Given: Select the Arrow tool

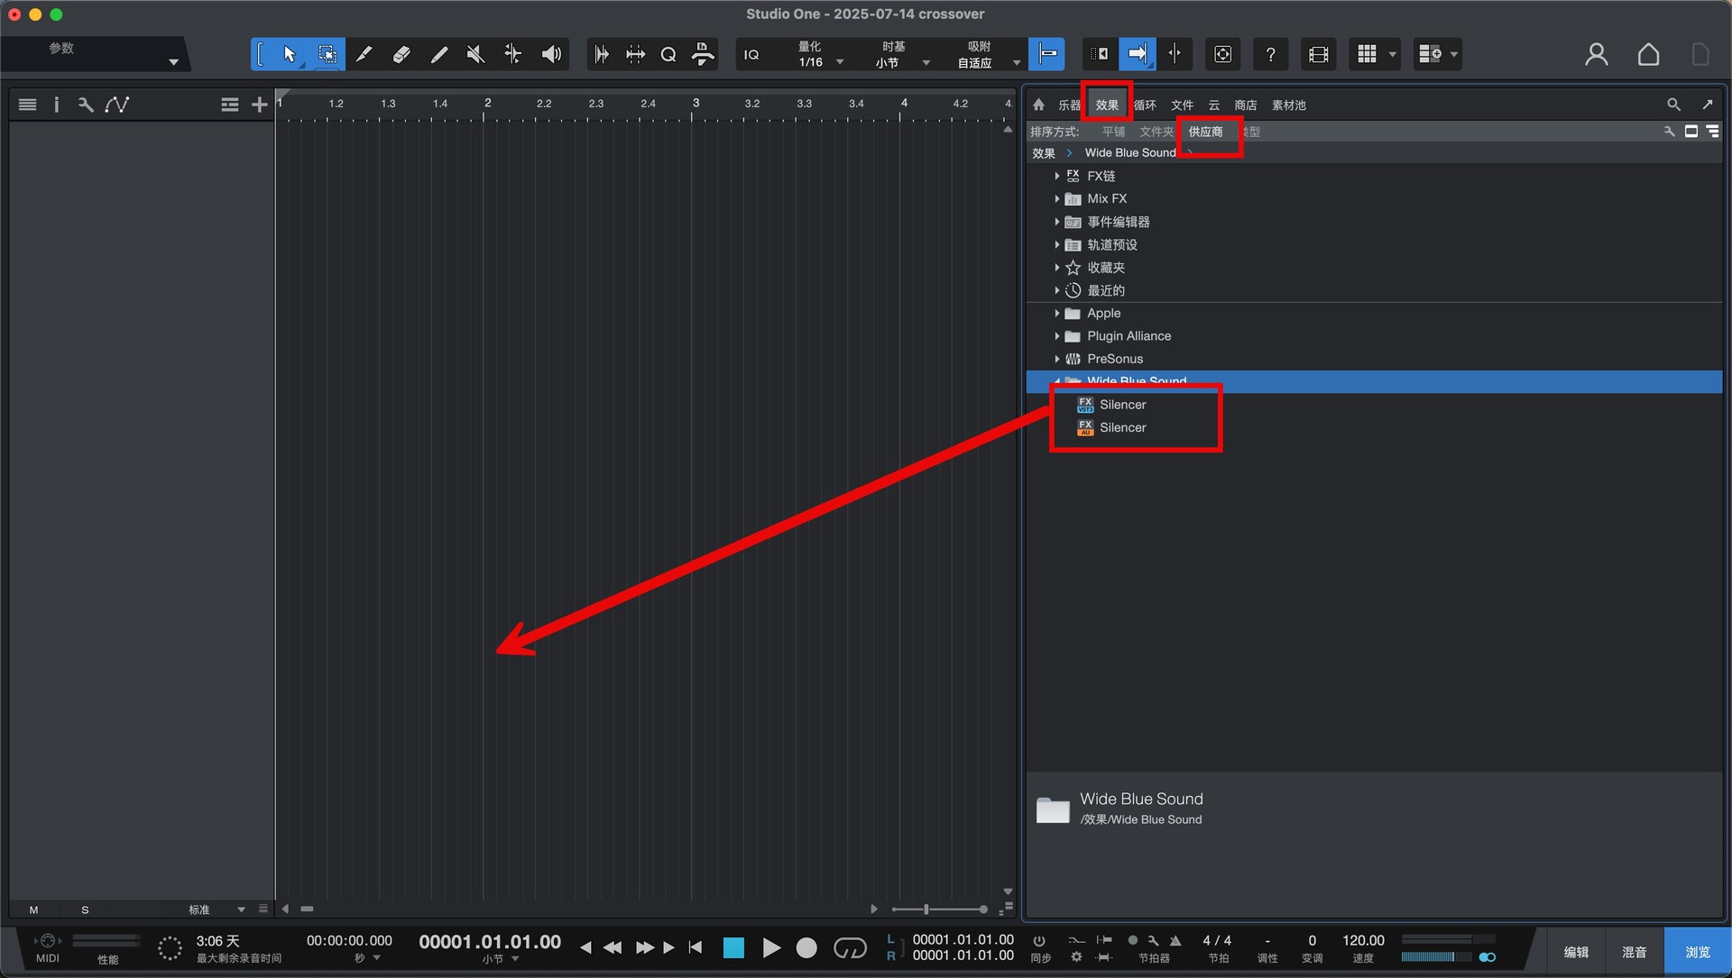Looking at the screenshot, I should (x=289, y=54).
